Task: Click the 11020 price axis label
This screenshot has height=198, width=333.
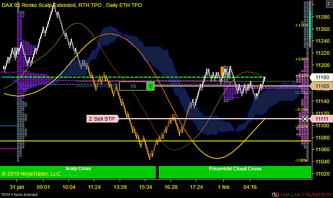Action: click(x=322, y=174)
